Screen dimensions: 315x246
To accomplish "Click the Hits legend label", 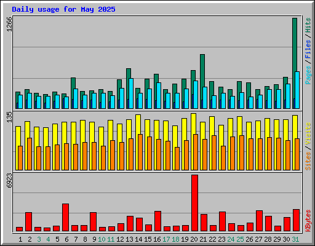I will click(308, 25).
